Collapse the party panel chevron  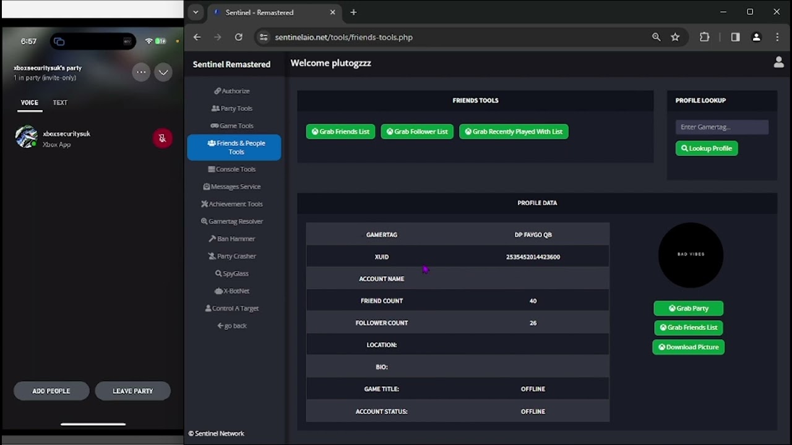click(x=163, y=72)
